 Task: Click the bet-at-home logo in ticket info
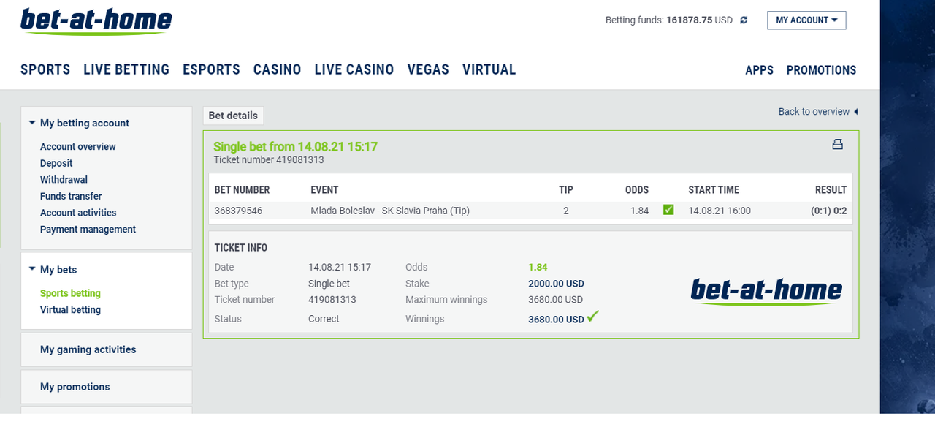click(x=766, y=292)
